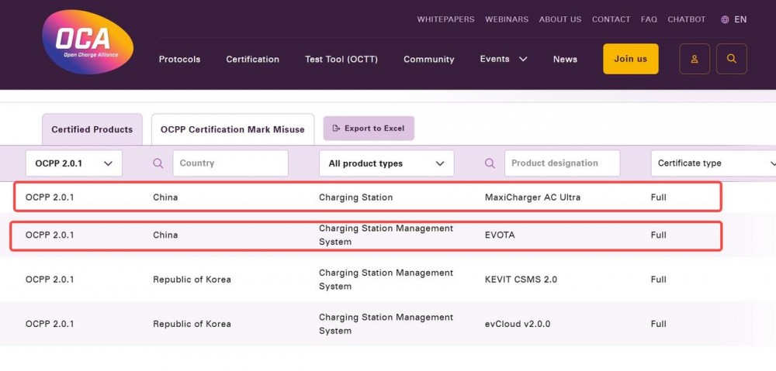776x371 pixels.
Task: Click Charging Station type in MaxiCharger row
Action: 356,198
